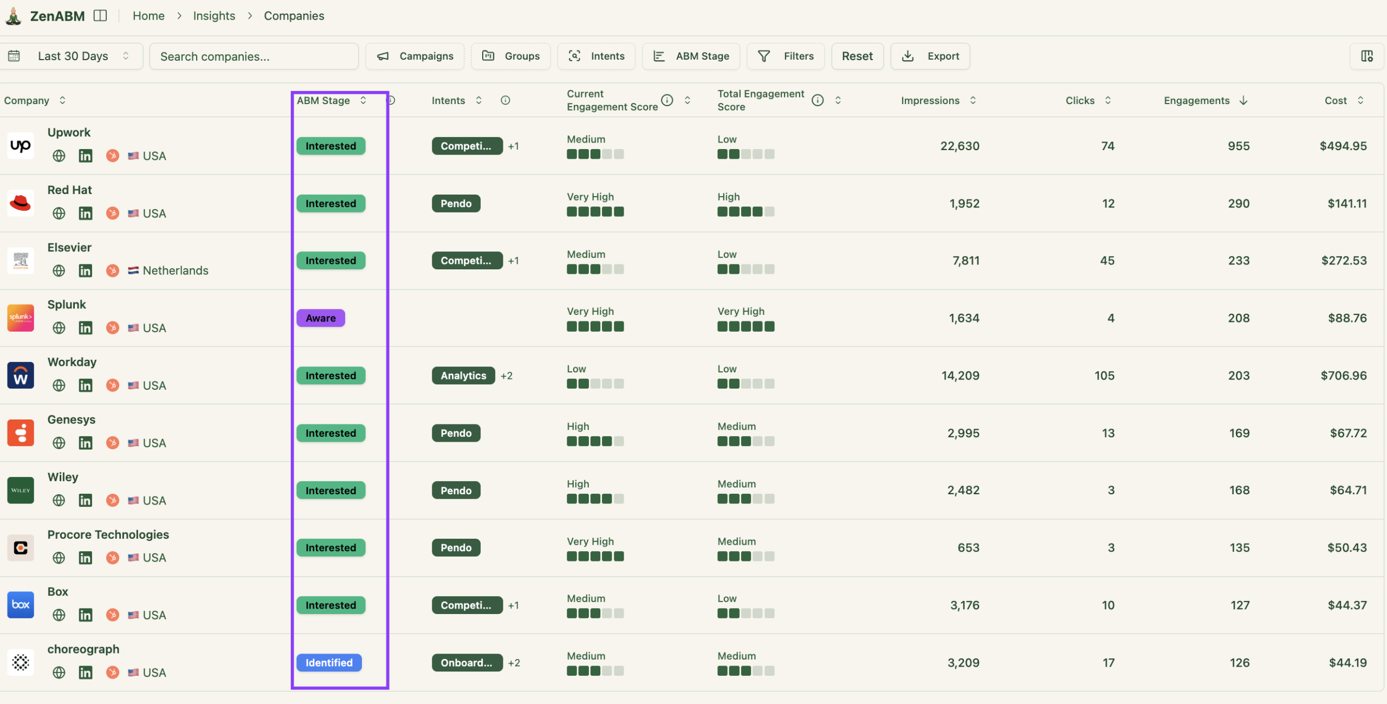The width and height of the screenshot is (1387, 704).
Task: Open Red Hat's LinkedIn profile icon
Action: pos(86,213)
